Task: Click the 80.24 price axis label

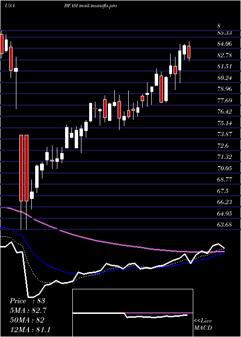Action: (x=225, y=78)
